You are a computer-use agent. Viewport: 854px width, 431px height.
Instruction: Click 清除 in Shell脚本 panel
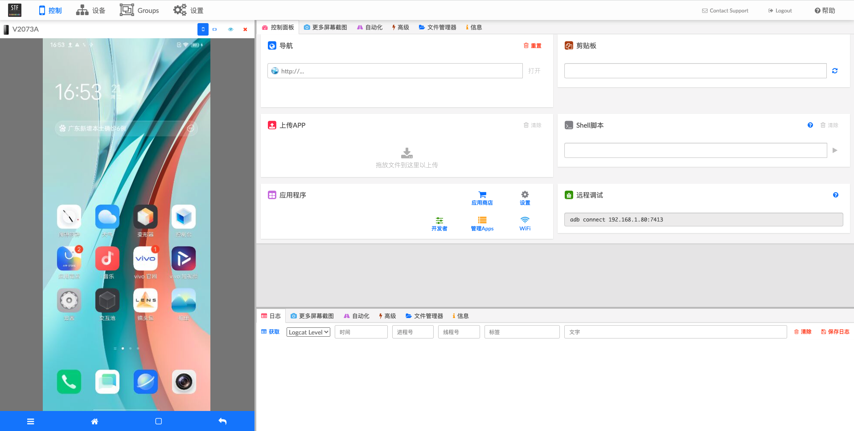(x=829, y=125)
